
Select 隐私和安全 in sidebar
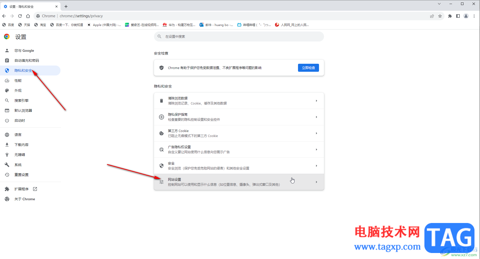click(x=30, y=70)
